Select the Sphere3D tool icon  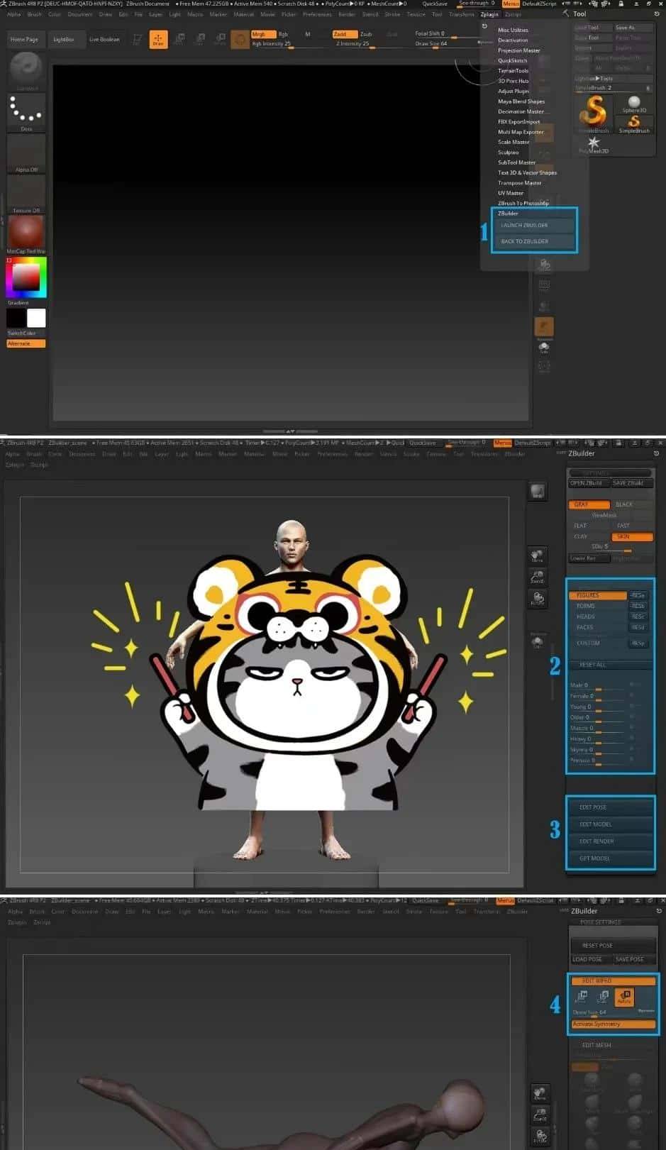click(634, 104)
